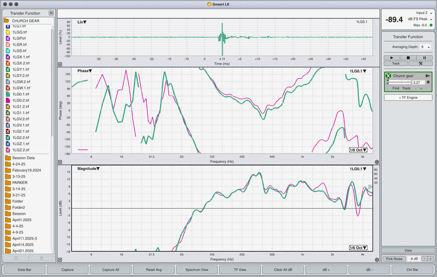Open the Transfer Function data bar menu icon
This screenshot has width=437, height=277.
point(51,13)
